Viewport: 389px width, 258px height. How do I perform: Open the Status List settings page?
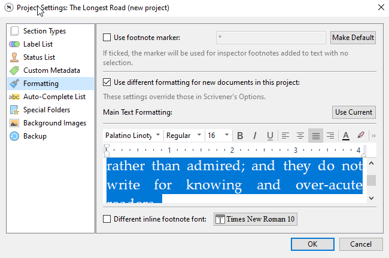click(51, 57)
